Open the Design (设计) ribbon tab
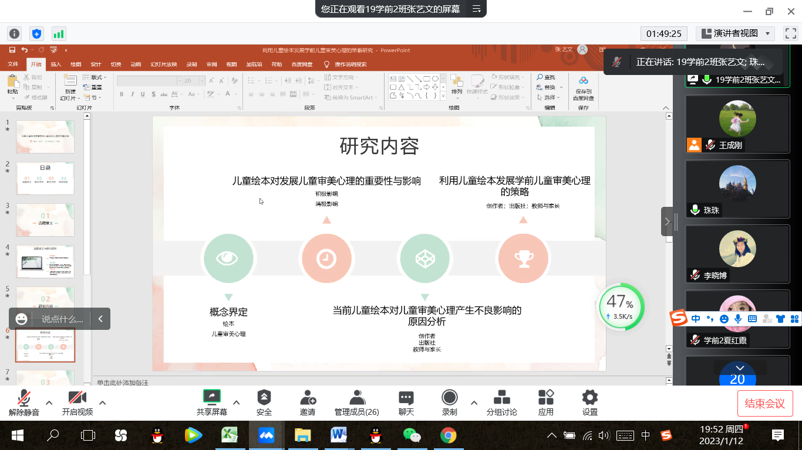 [96, 64]
